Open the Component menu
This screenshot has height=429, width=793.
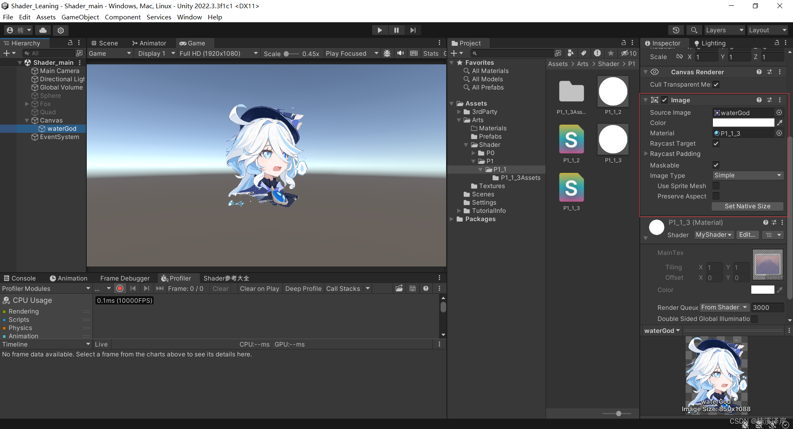click(123, 17)
